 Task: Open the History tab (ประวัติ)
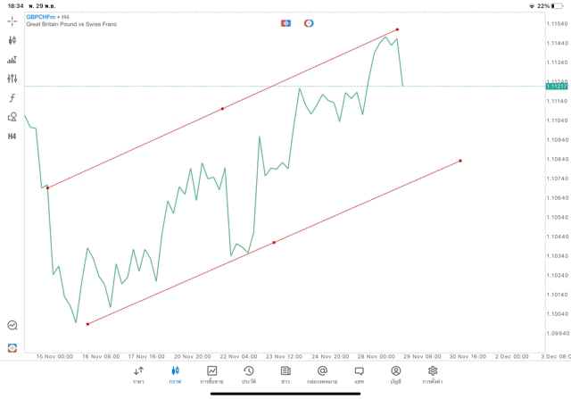(x=248, y=374)
